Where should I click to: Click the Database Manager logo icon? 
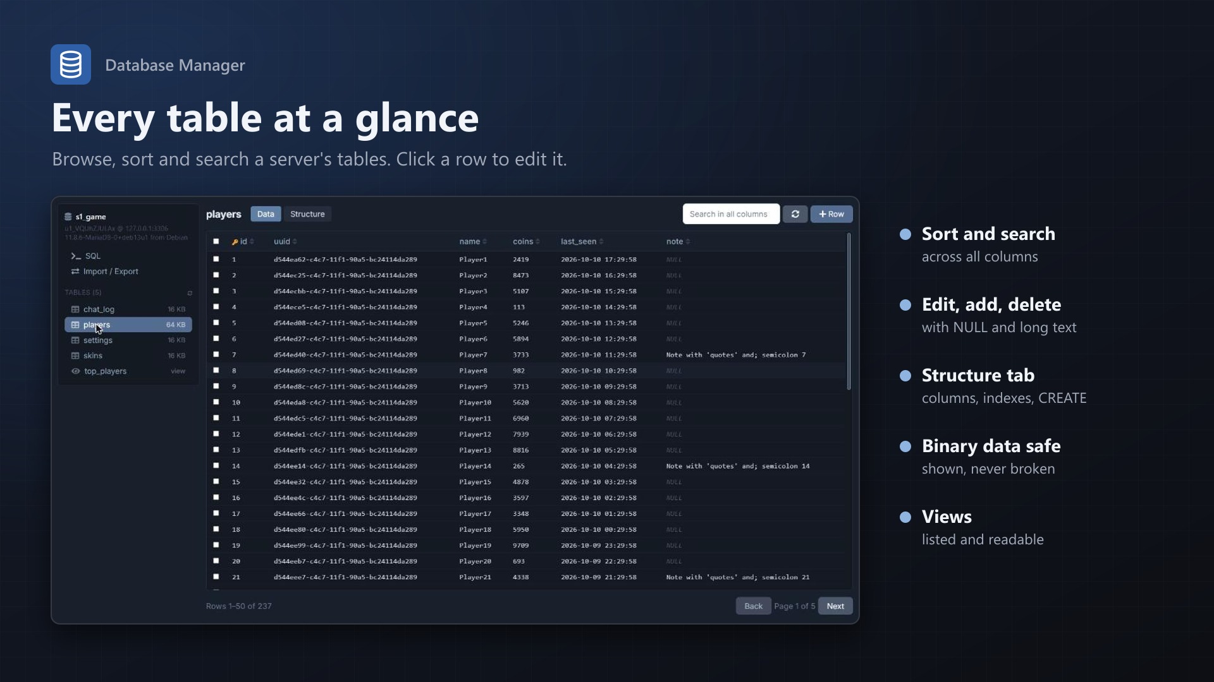point(71,64)
